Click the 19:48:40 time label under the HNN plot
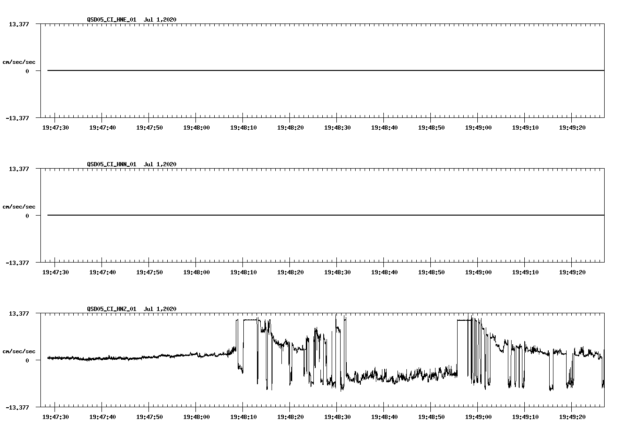The height and width of the screenshot is (434, 638). click(384, 272)
